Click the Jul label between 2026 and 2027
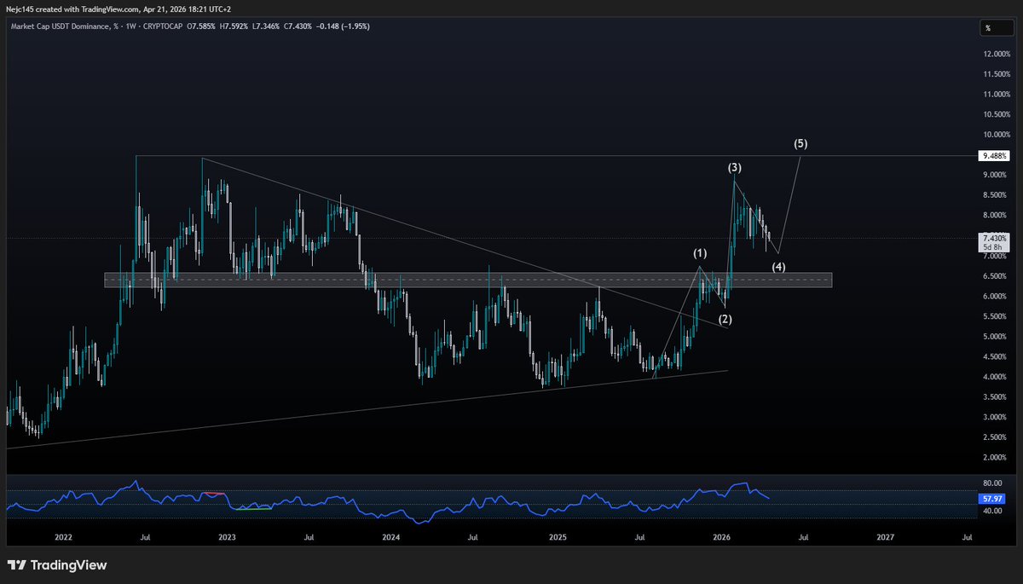The image size is (1023, 584). 804,538
